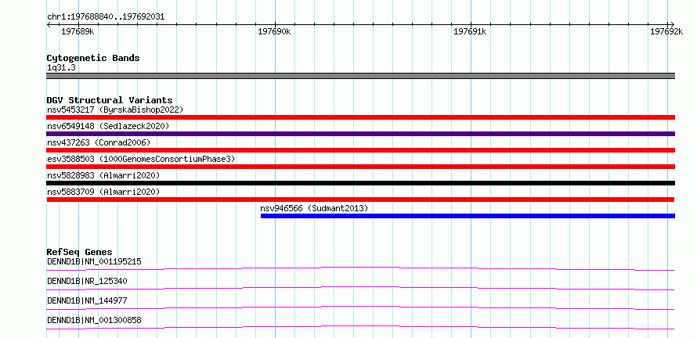The height and width of the screenshot is (338, 697).
Task: Open the DENND1B|NM_001195215 transcript label
Action: 94,261
